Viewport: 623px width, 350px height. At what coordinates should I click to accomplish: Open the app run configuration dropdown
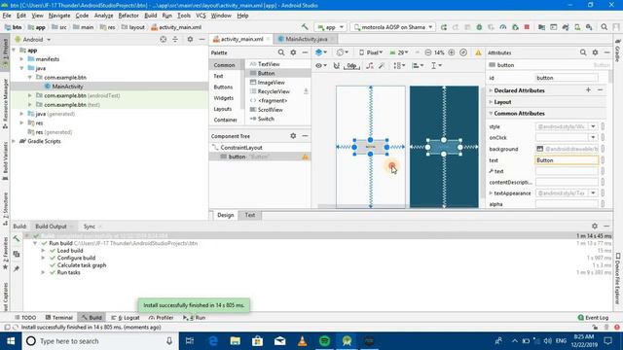331,27
